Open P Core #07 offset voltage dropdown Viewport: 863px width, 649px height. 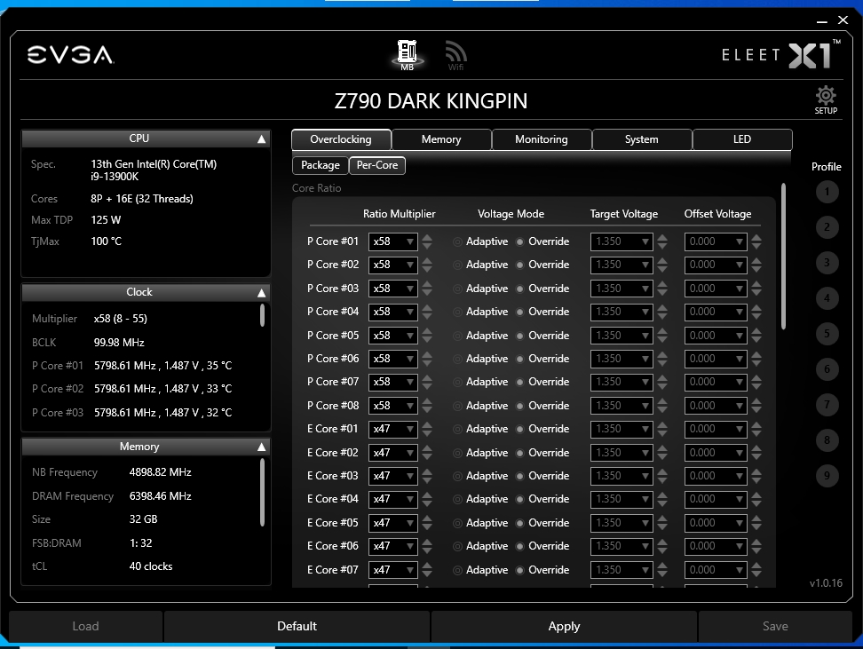[716, 382]
